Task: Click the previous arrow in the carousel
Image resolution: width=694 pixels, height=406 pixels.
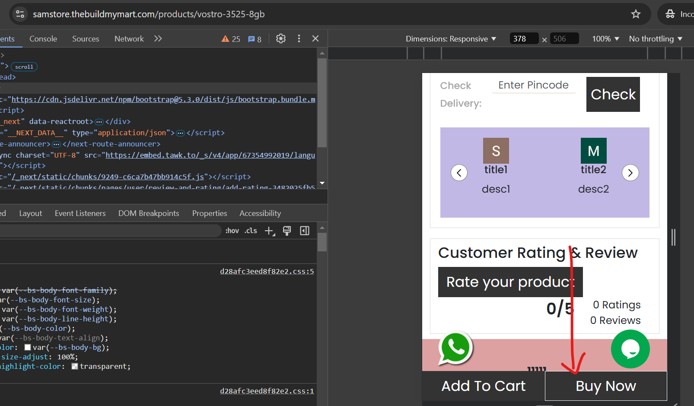Action: 459,173
